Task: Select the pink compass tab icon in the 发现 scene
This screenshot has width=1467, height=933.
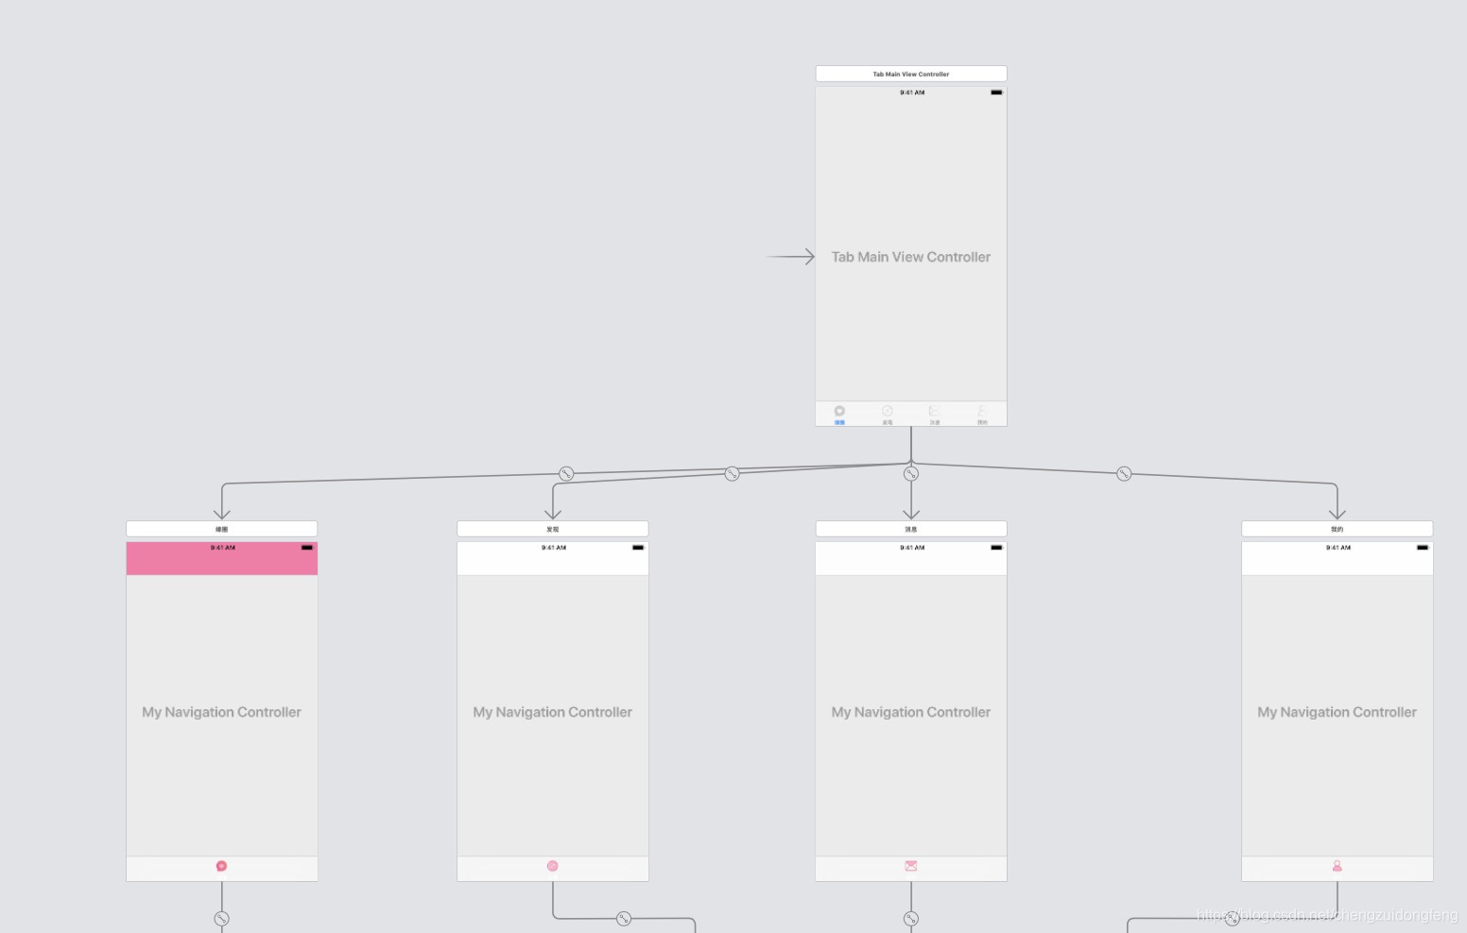Action: 553,866
